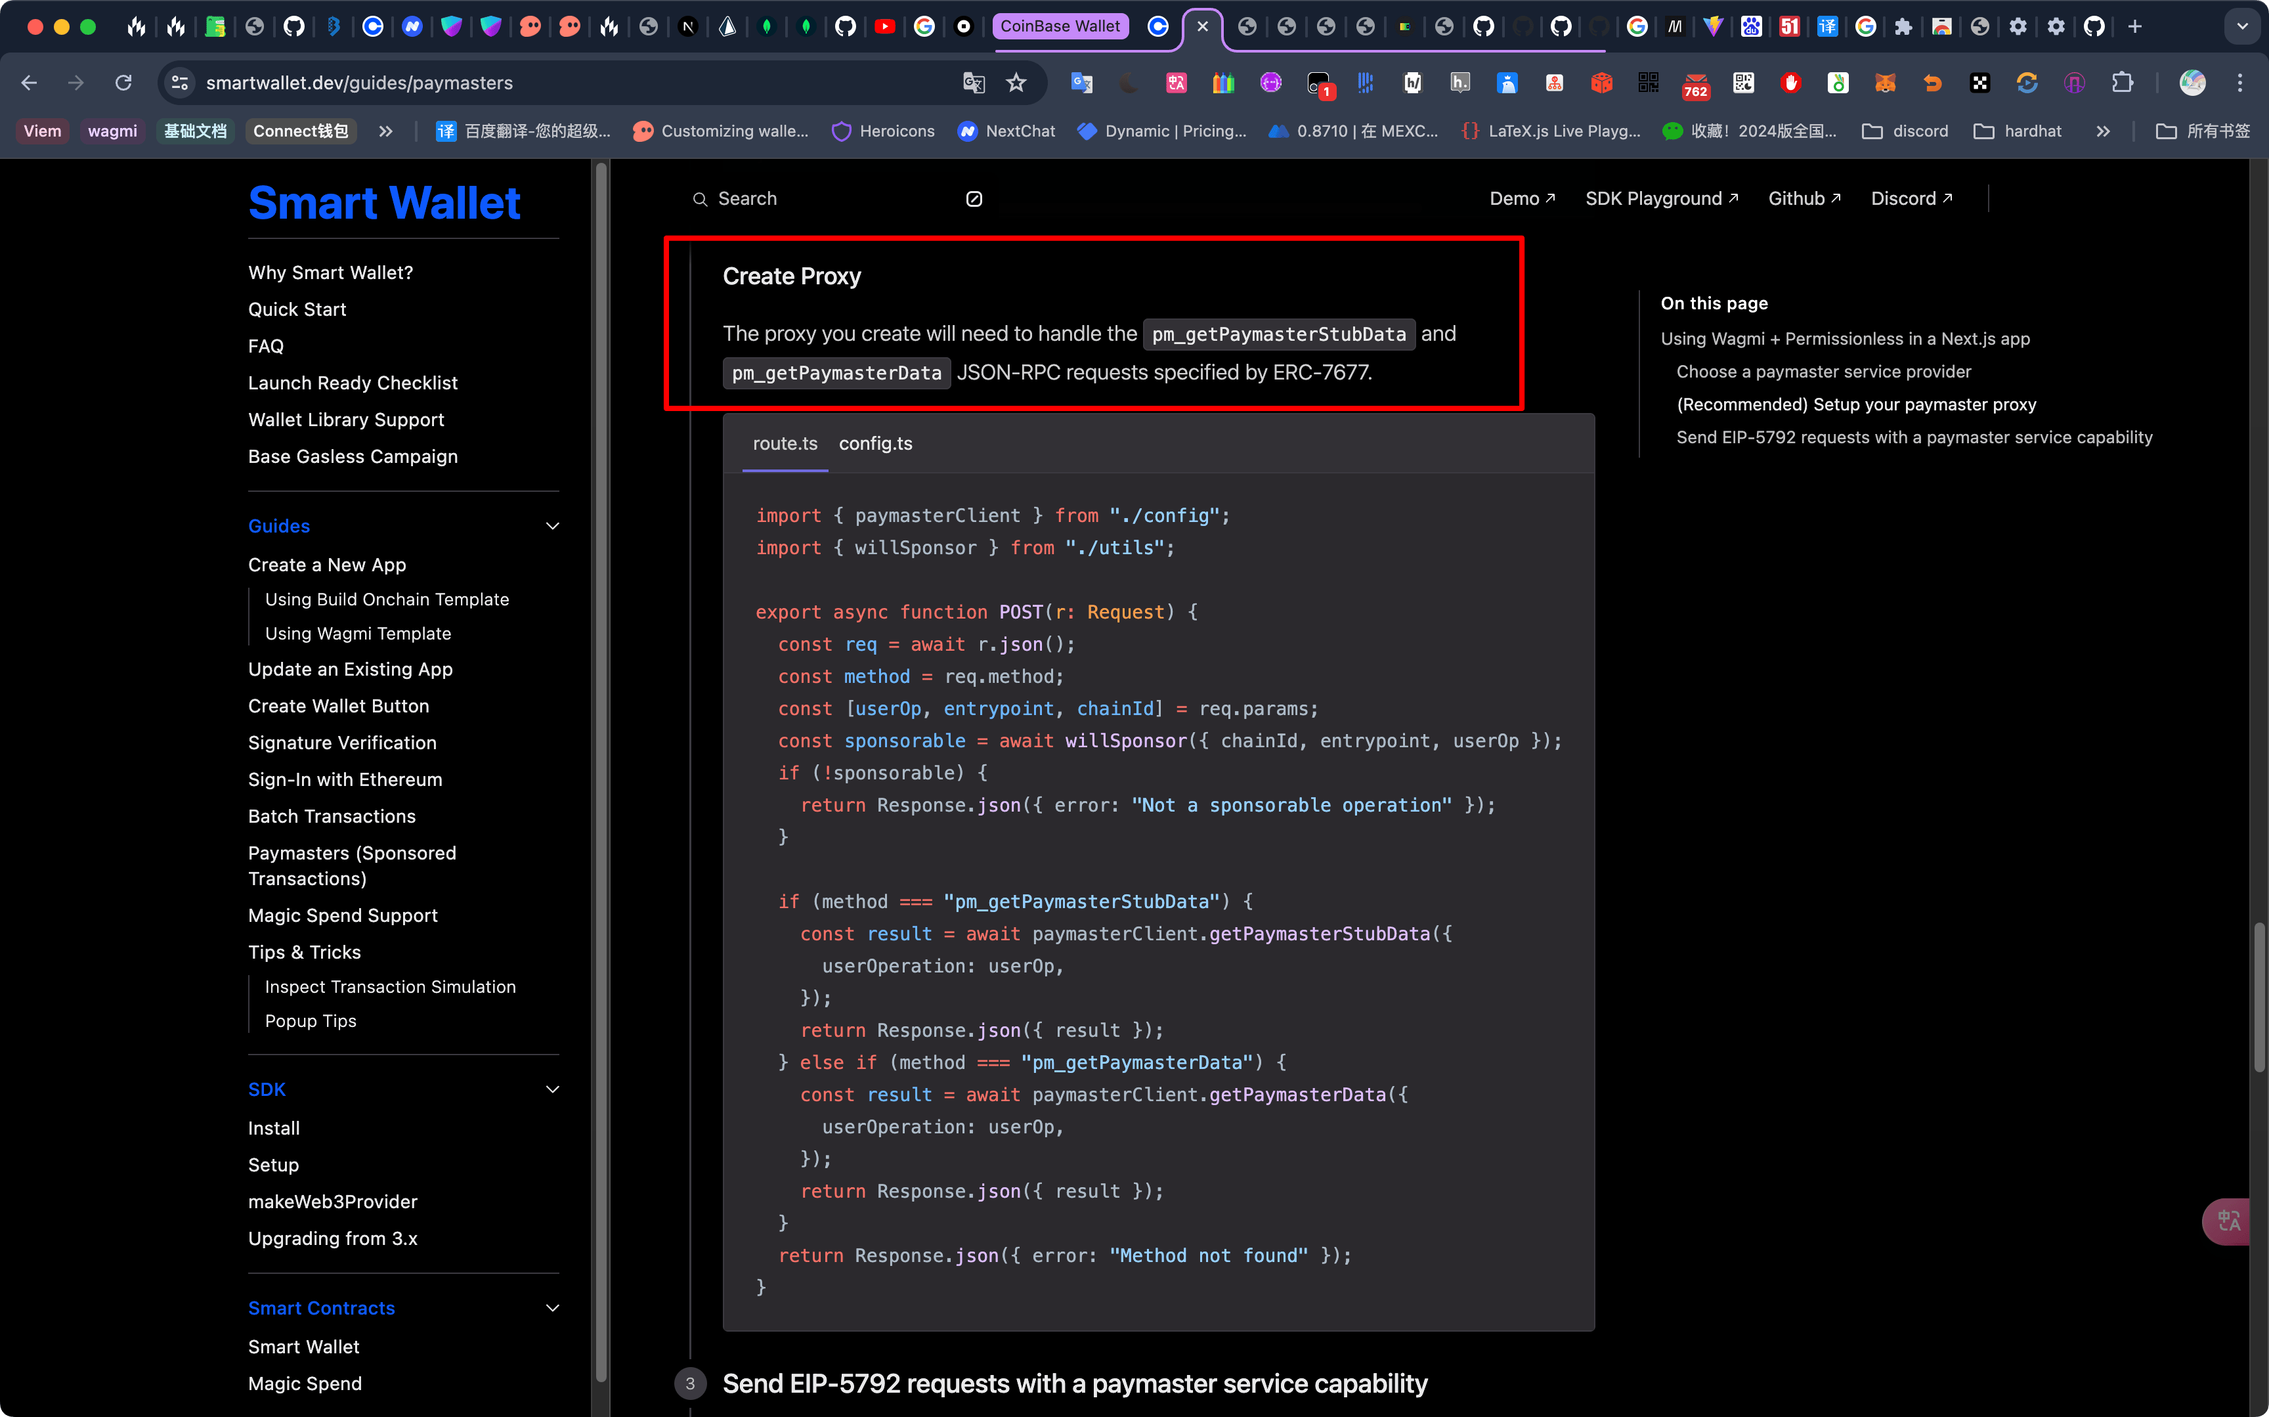Viewport: 2269px width, 1417px height.
Task: Click the address bar URL
Action: point(360,83)
